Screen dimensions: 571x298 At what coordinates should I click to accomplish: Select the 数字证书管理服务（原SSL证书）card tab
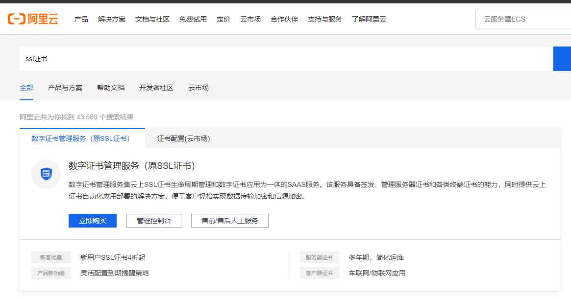(82, 138)
